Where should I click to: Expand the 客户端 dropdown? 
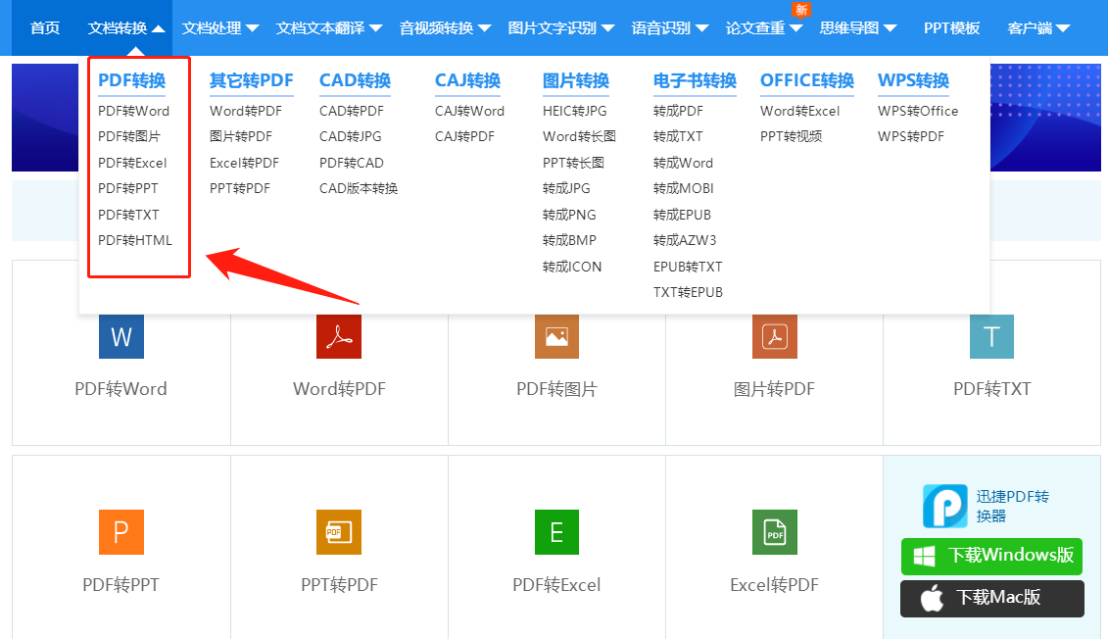[x=1032, y=28]
